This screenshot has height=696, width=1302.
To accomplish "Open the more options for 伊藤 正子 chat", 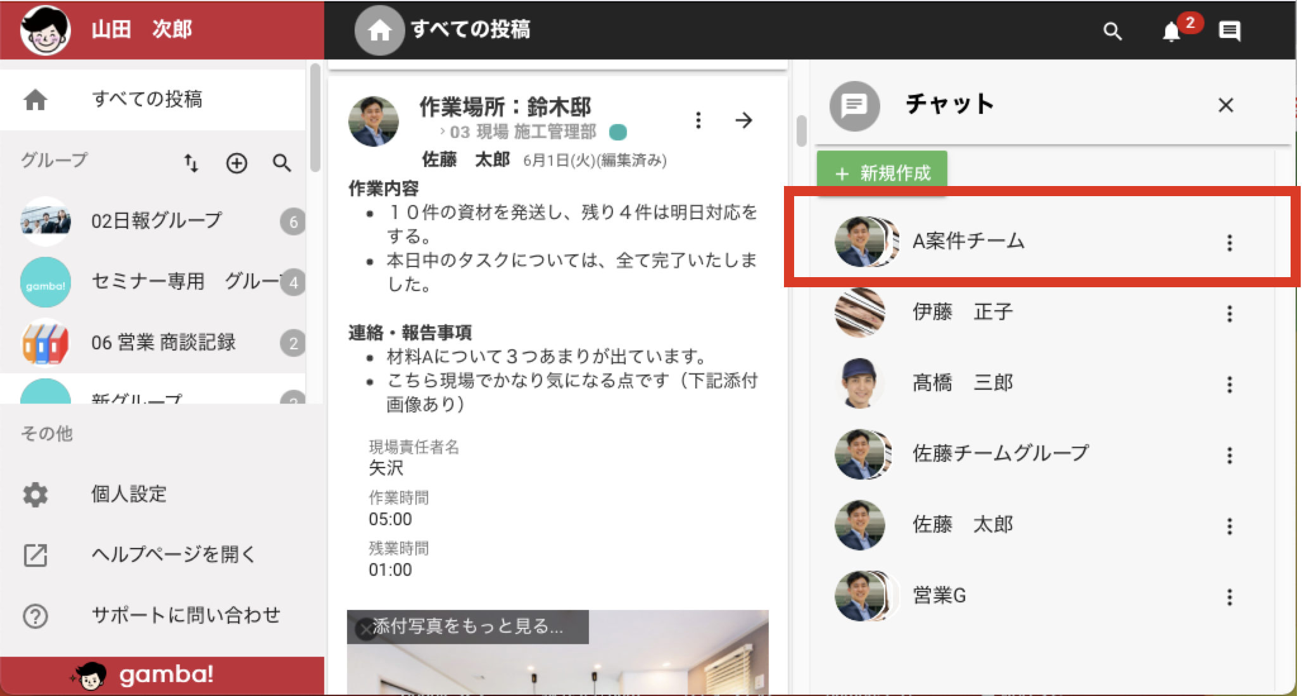I will (1229, 313).
